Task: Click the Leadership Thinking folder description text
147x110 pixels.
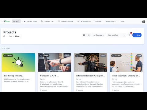Action: click(17, 80)
